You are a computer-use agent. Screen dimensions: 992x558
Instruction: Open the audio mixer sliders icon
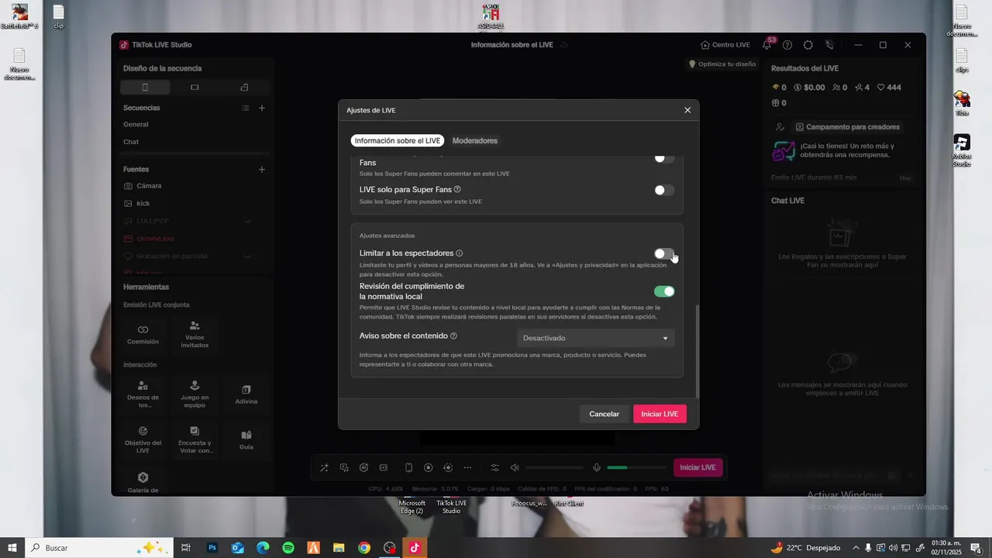coord(494,467)
